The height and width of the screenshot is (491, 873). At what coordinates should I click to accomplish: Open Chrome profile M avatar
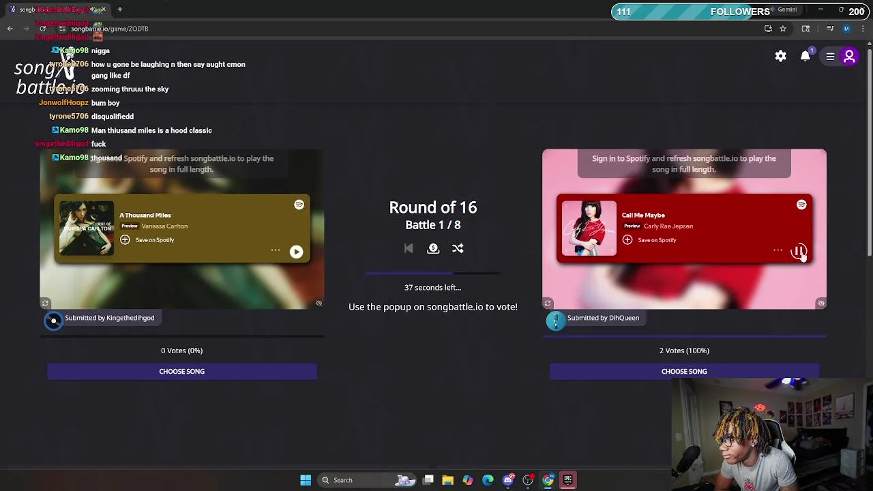coord(846,29)
